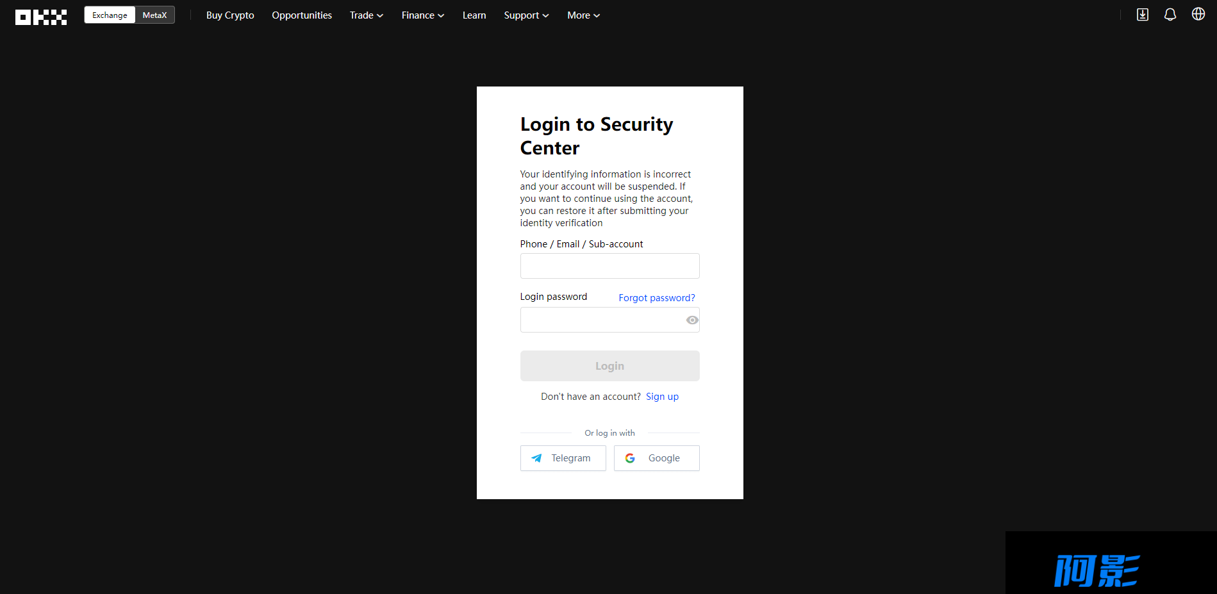
Task: Expand the More dropdown menu
Action: pyautogui.click(x=583, y=15)
